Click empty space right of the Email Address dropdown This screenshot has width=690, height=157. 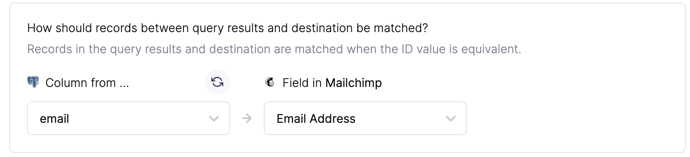pyautogui.click(x=575, y=118)
